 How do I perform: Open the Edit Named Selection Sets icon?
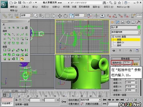click(x=133, y=16)
